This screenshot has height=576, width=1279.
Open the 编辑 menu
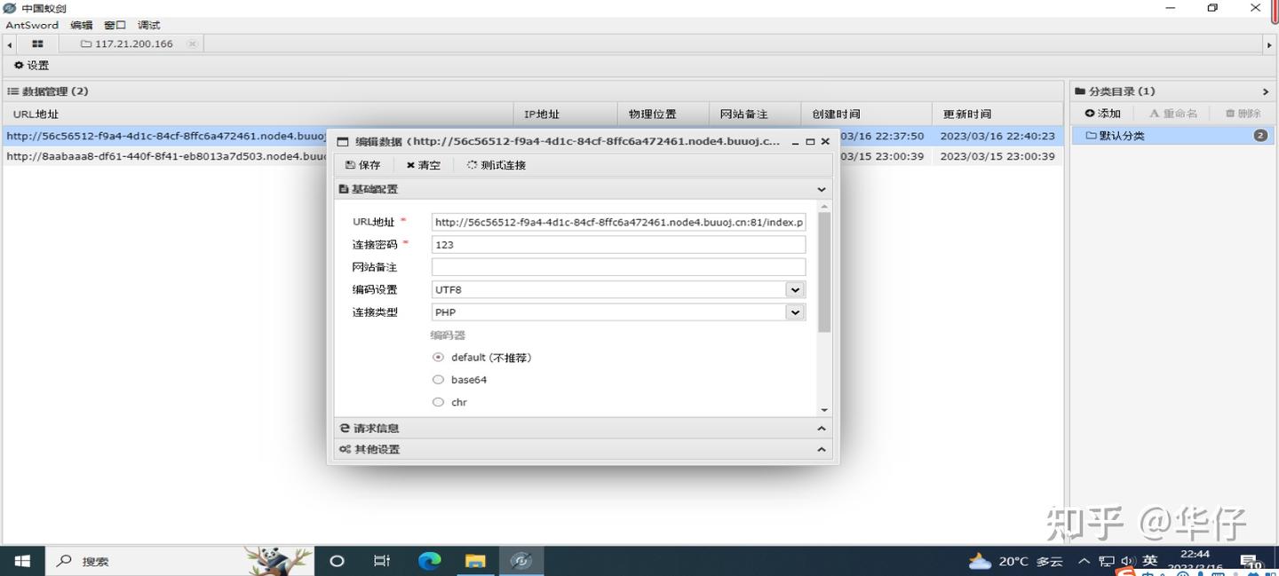[x=82, y=25]
